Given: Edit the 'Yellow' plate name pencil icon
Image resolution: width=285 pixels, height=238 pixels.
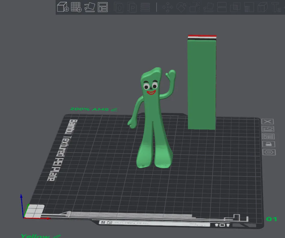Looking at the screenshot, I should [x=57, y=236].
